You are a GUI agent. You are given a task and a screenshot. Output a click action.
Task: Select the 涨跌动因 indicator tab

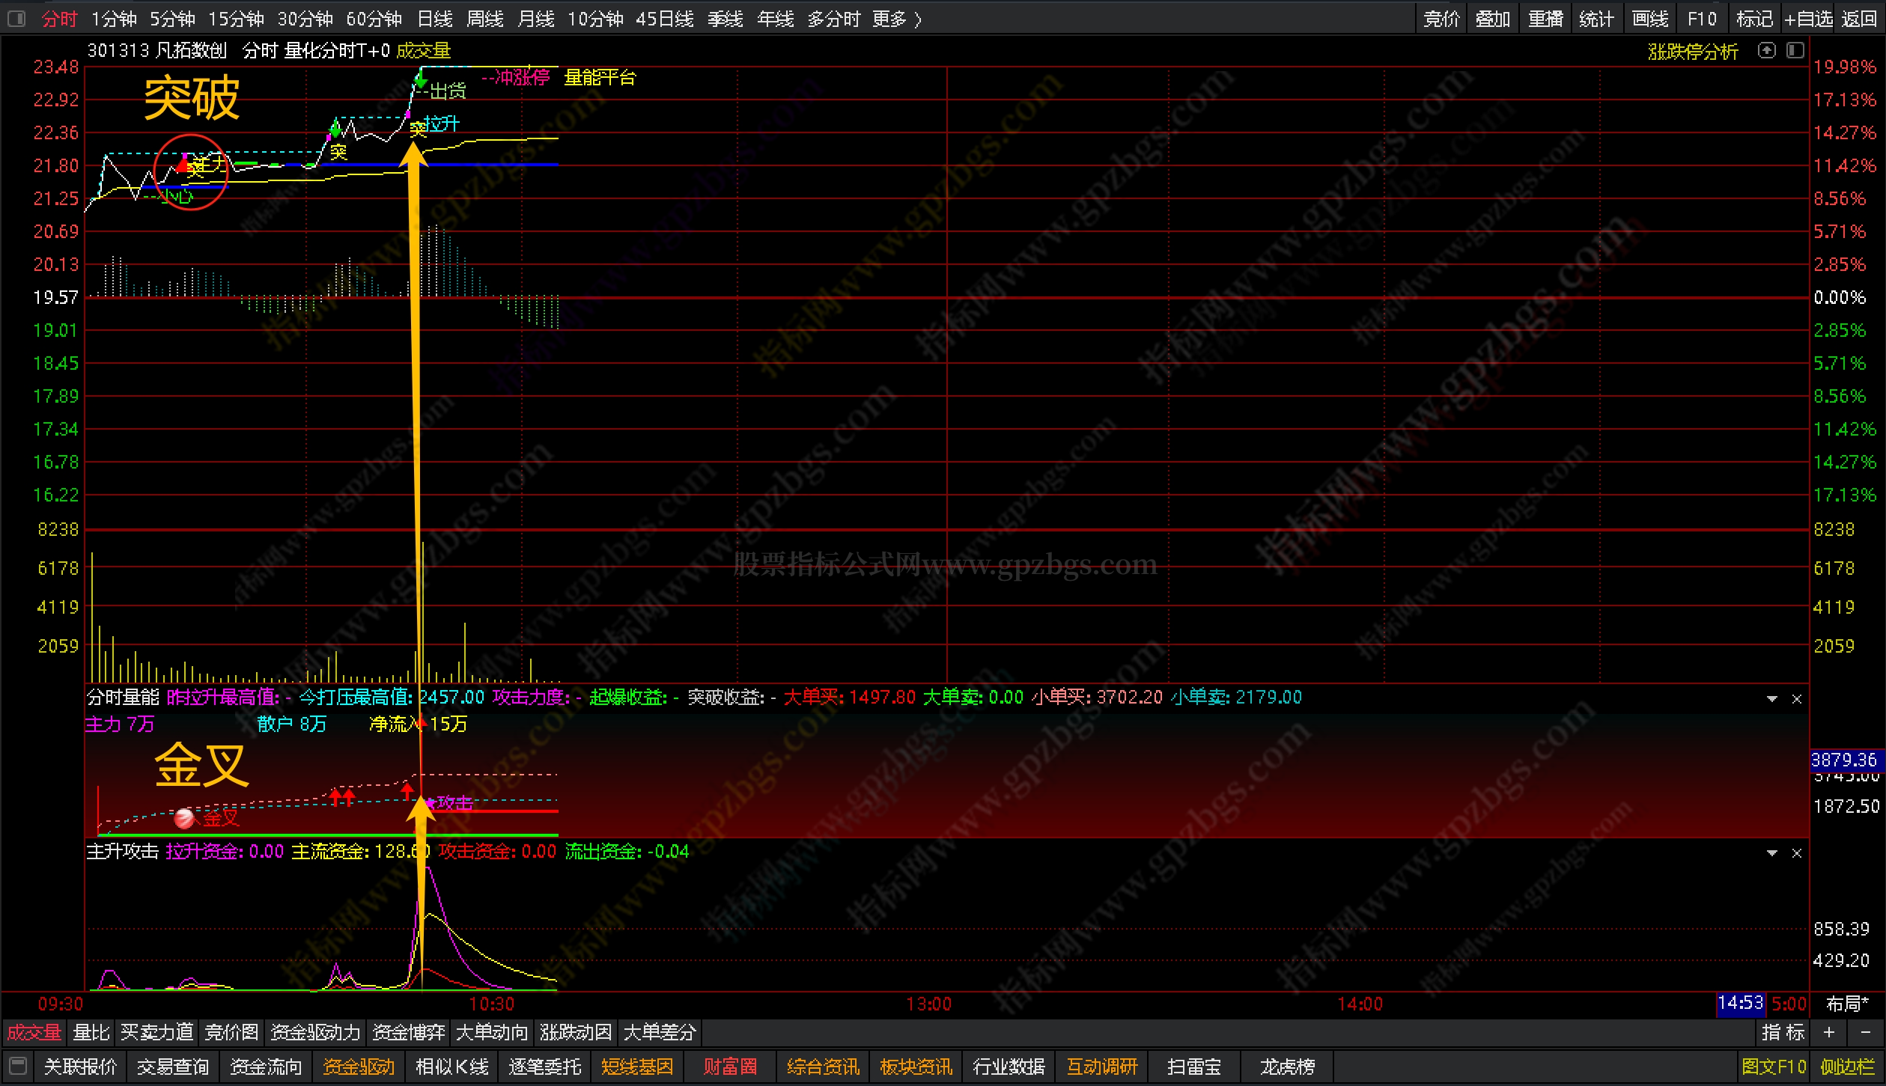576,1033
